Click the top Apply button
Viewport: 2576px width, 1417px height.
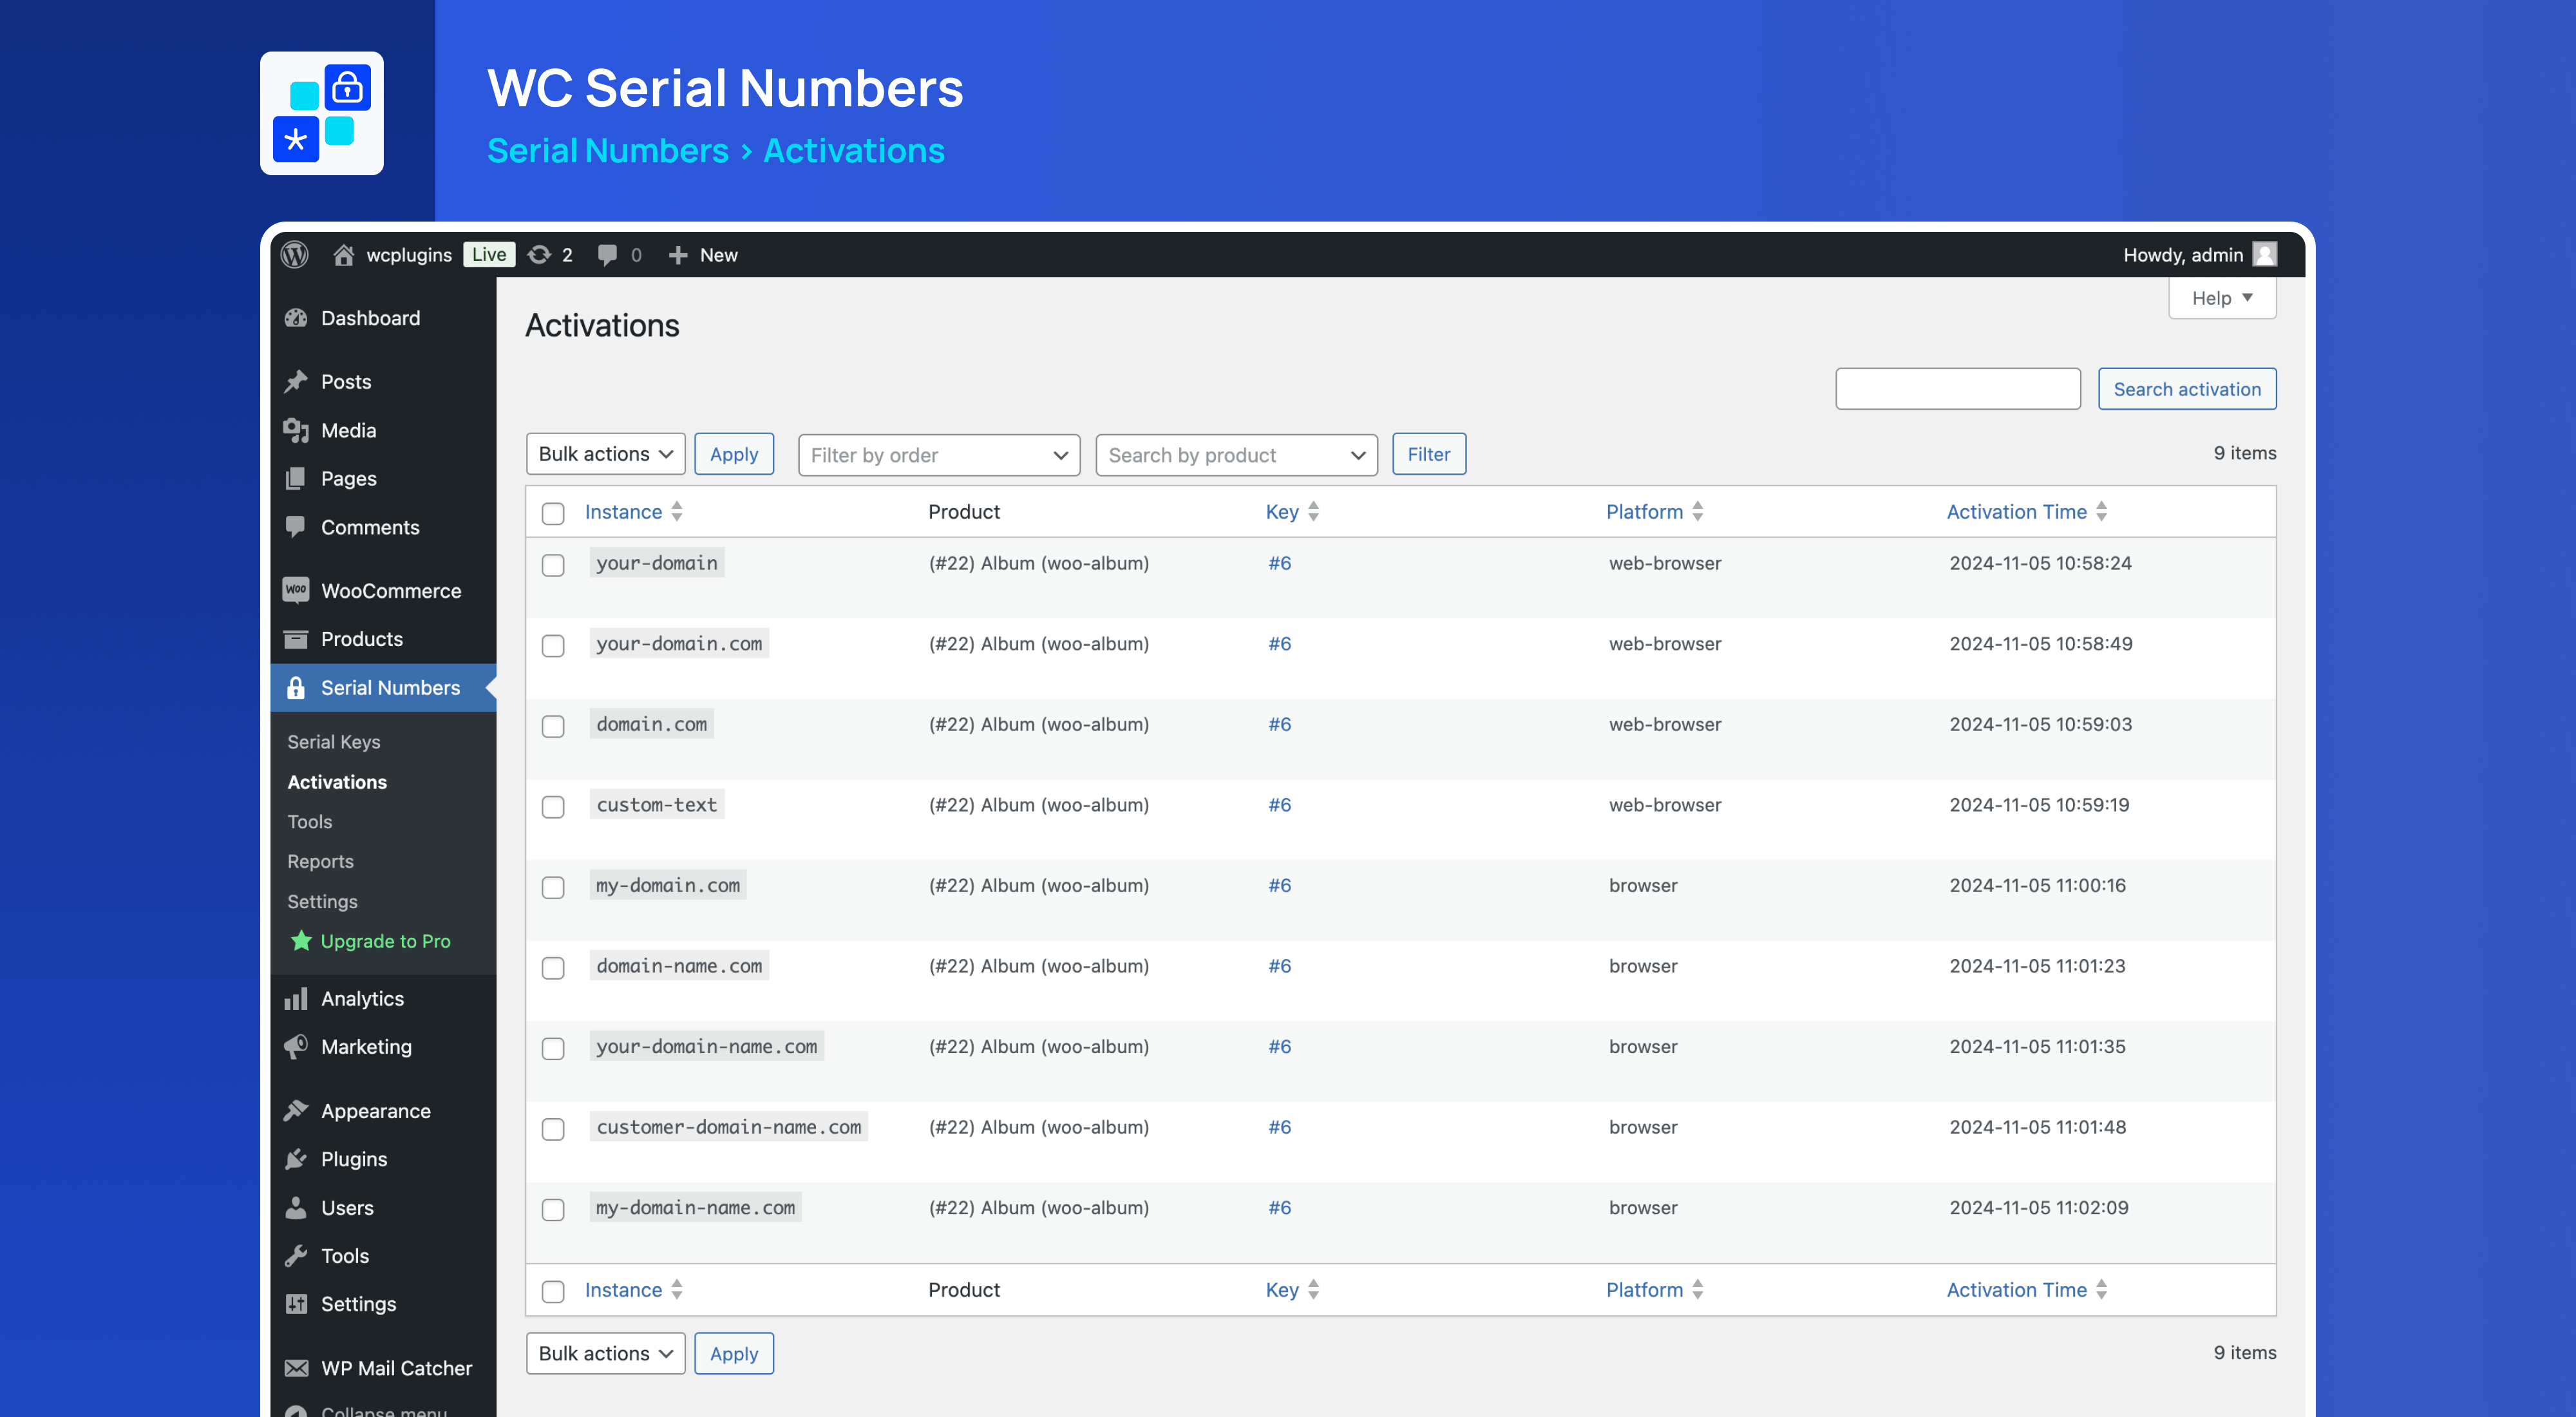point(734,454)
